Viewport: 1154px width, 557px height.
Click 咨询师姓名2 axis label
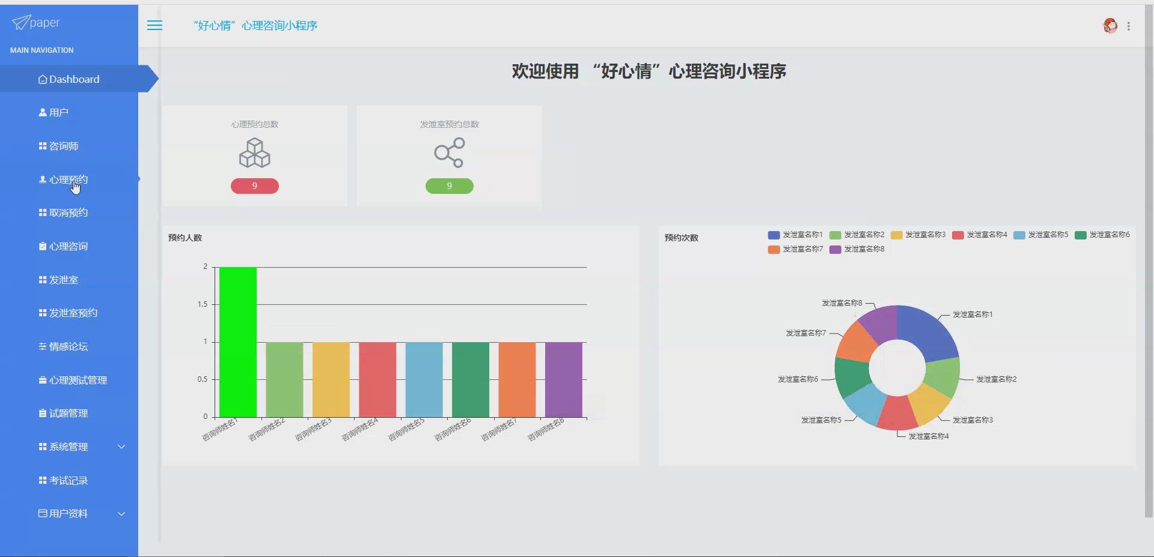point(267,430)
